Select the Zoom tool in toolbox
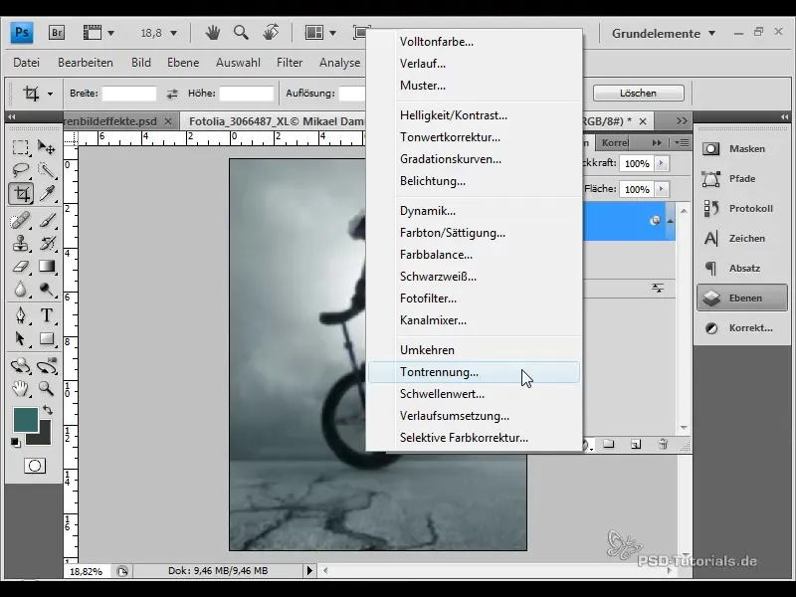The width and height of the screenshot is (796, 597). (47, 389)
